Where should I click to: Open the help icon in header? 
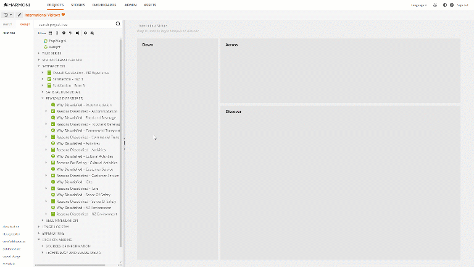pos(452,5)
